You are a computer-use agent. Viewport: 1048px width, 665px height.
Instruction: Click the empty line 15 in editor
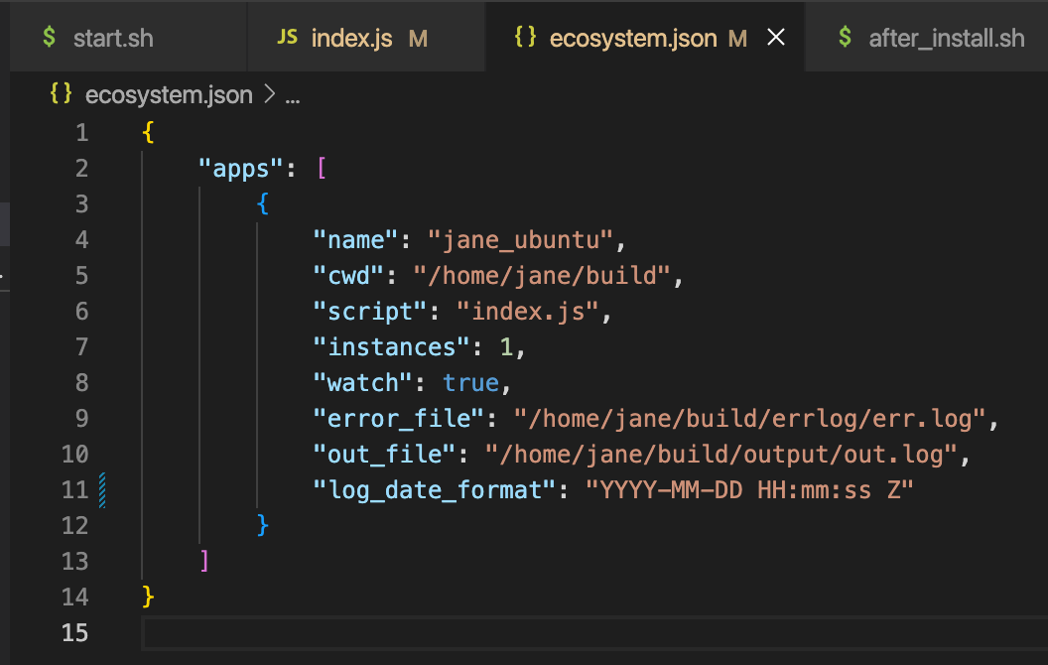594,633
